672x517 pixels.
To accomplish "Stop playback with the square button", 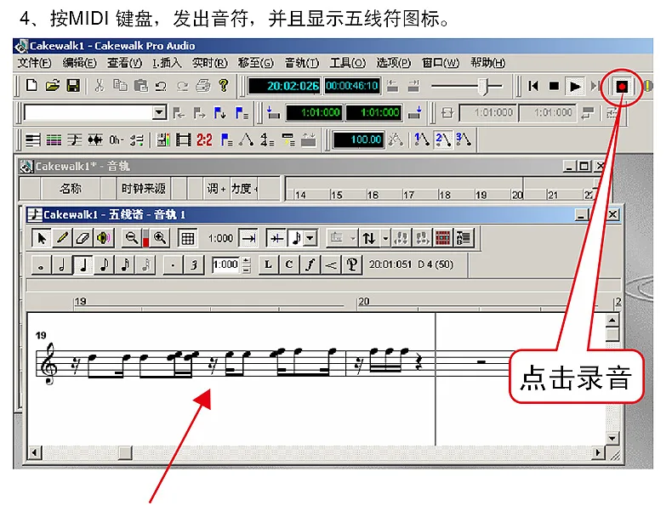I will pos(554,86).
